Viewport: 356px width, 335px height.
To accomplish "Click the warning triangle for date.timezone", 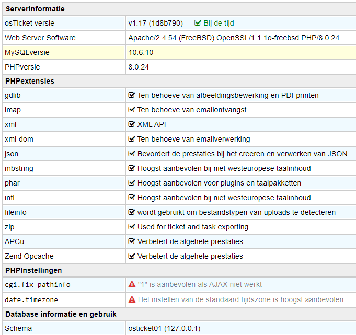I will pyautogui.click(x=132, y=299).
